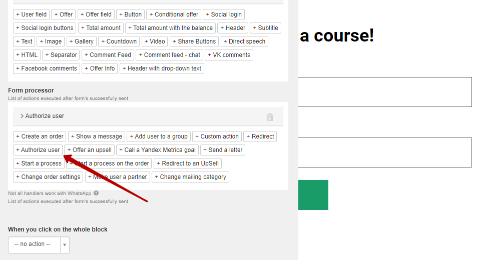Add the Show a message action

[97, 136]
